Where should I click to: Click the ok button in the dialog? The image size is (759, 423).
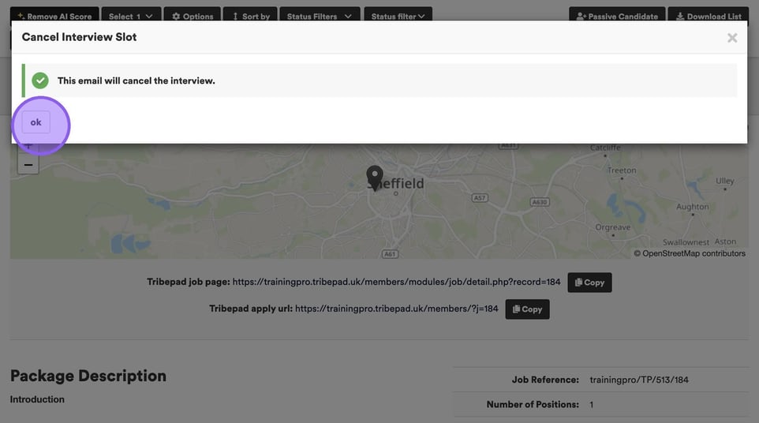(36, 122)
